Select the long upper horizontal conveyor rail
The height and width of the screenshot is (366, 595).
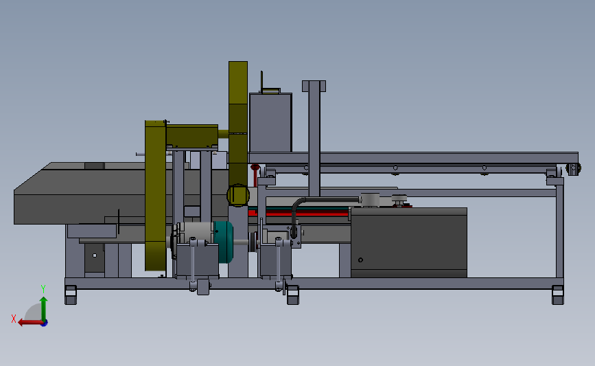coord(413,157)
